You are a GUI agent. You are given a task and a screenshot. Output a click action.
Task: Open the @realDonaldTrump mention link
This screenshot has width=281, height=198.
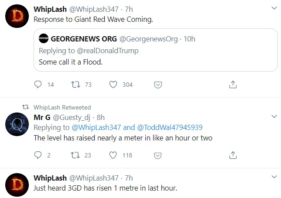[107, 51]
